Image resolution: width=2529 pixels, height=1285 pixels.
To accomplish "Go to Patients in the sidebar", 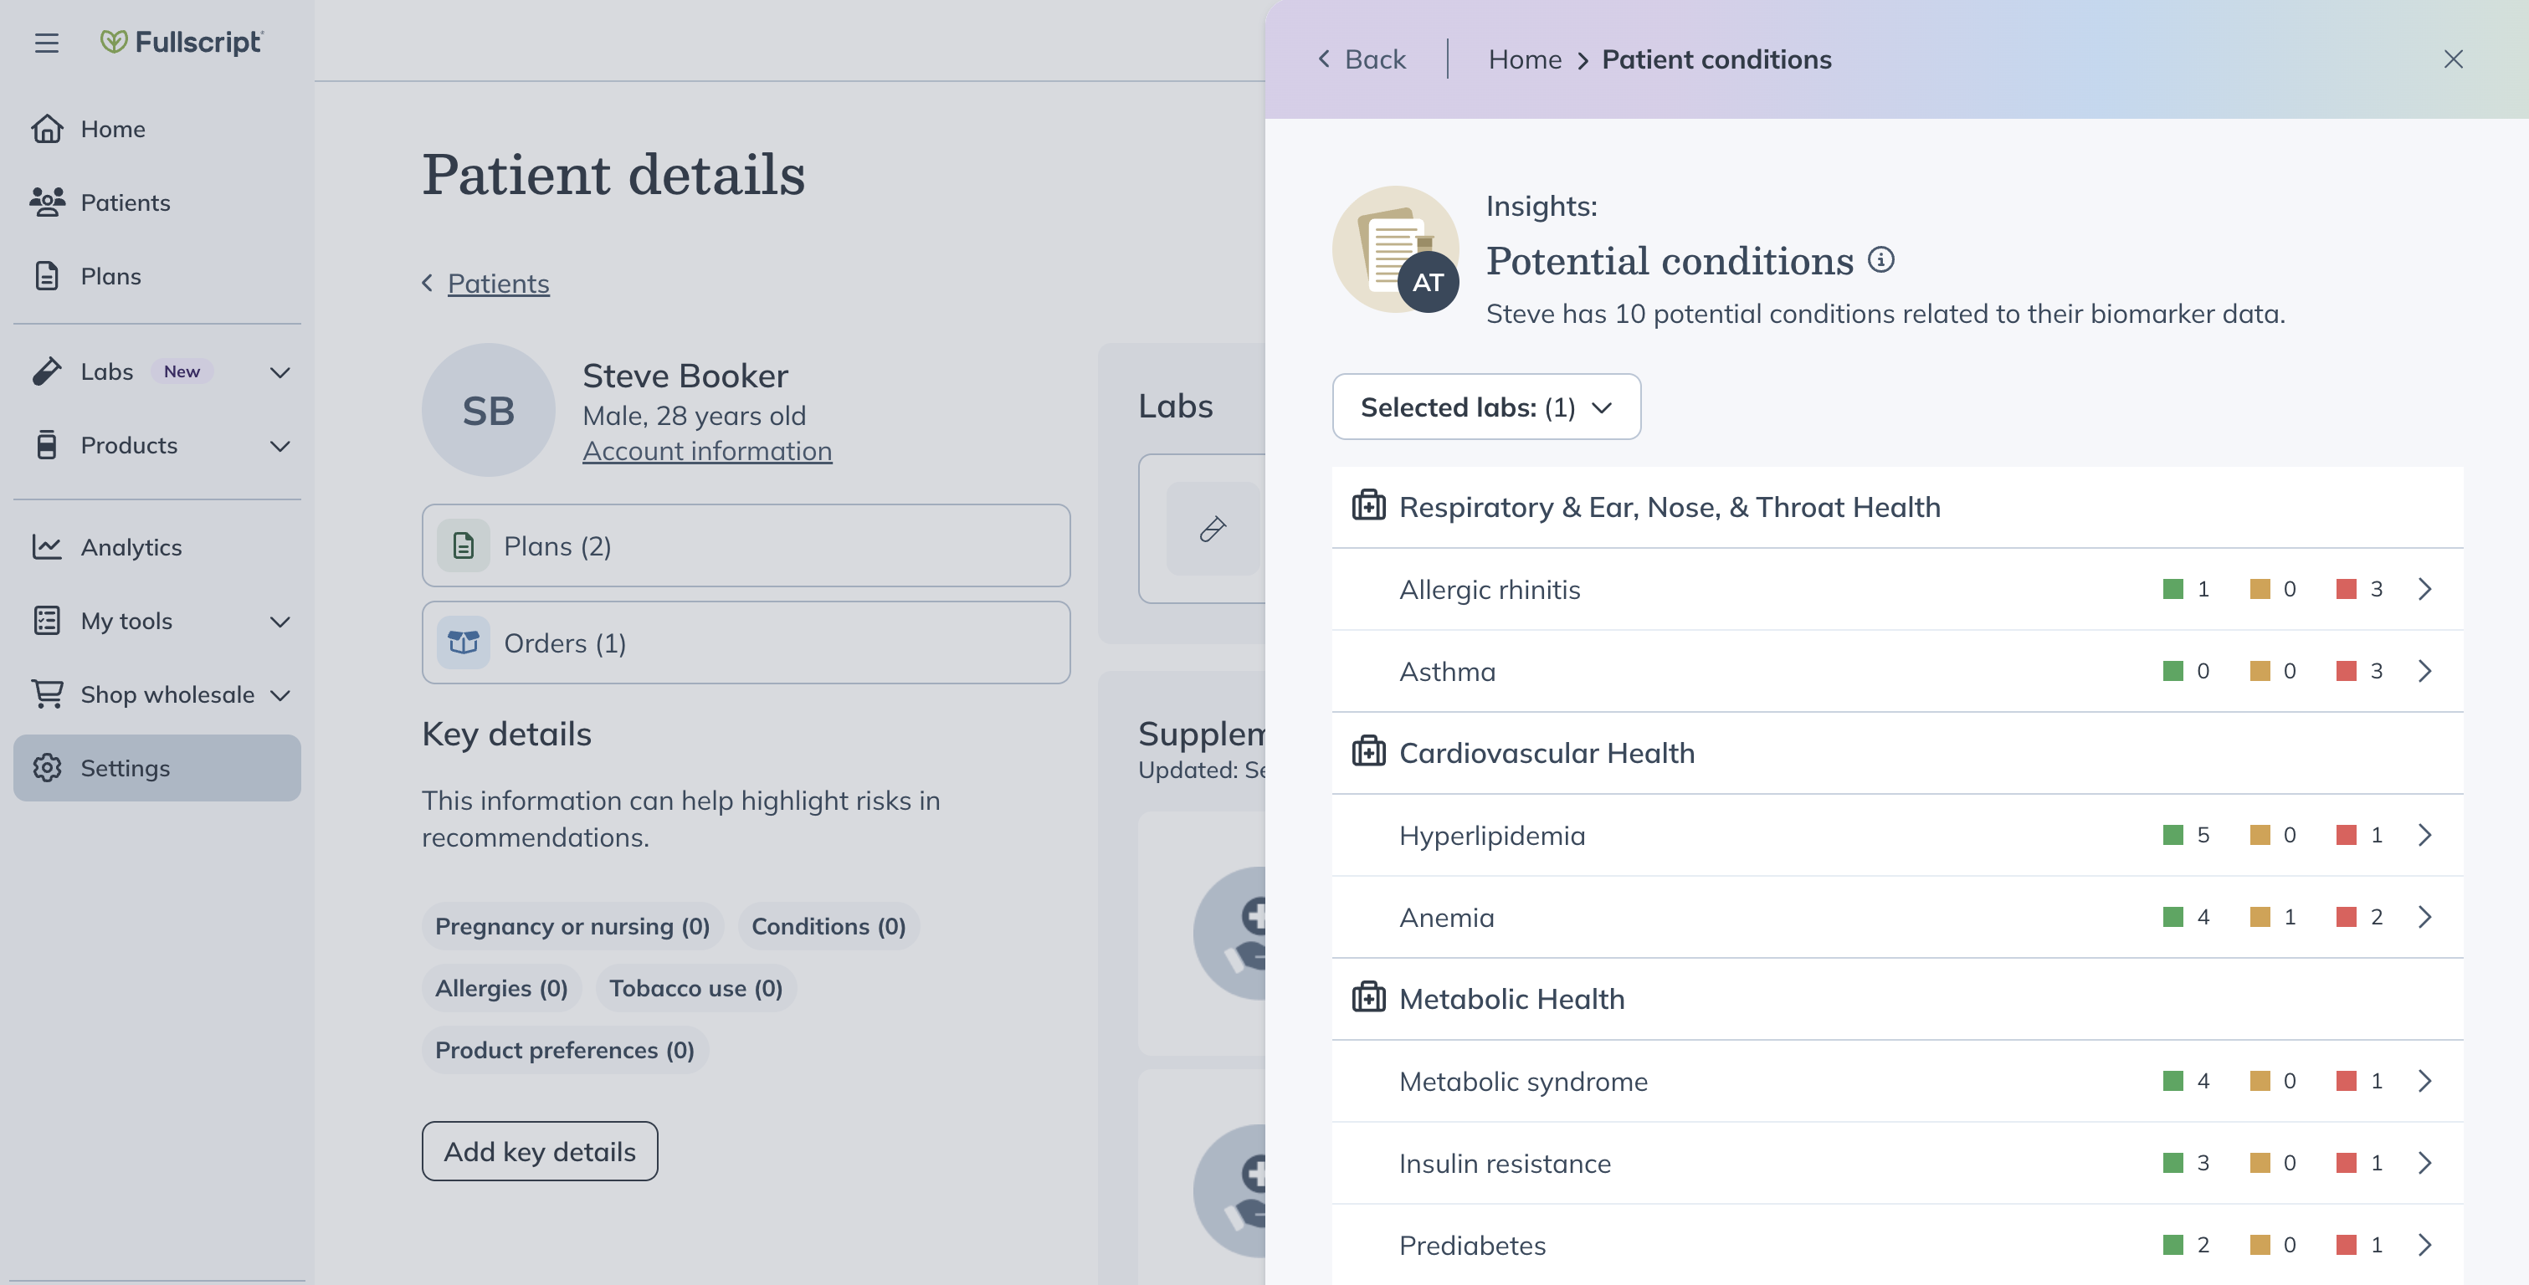I will pyautogui.click(x=125, y=202).
